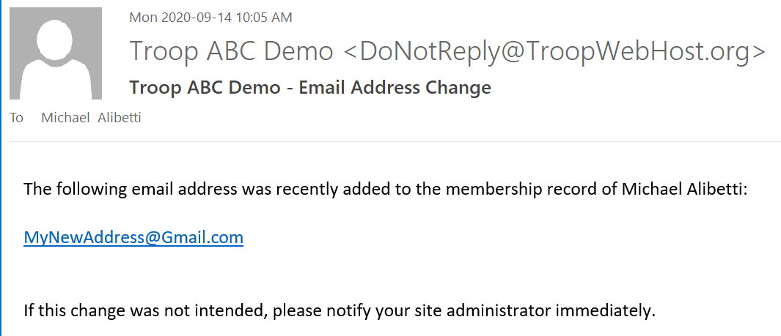Click the divider line under the message header
This screenshot has height=336, width=781.
click(395, 142)
